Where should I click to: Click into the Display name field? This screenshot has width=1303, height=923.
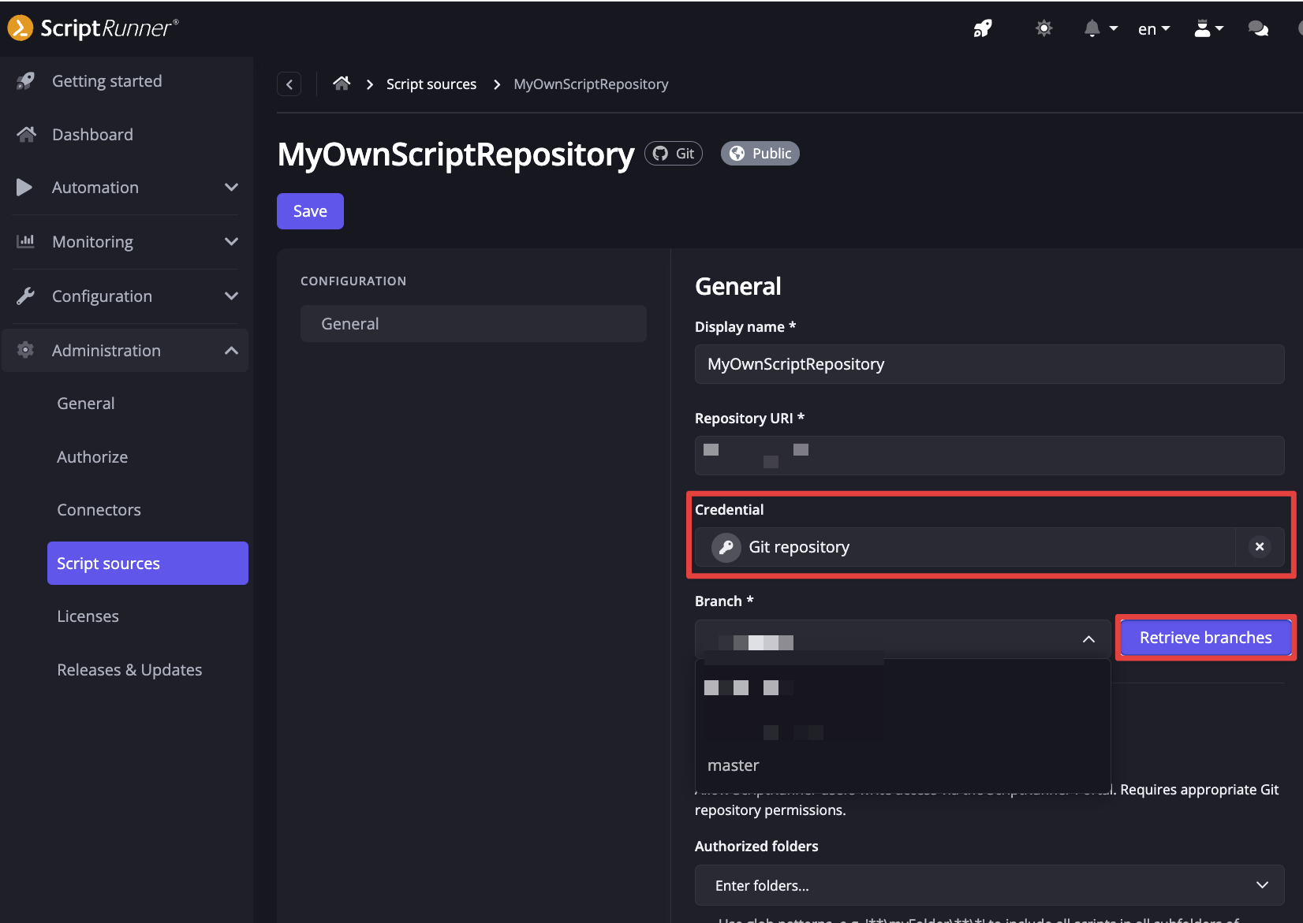click(x=989, y=364)
